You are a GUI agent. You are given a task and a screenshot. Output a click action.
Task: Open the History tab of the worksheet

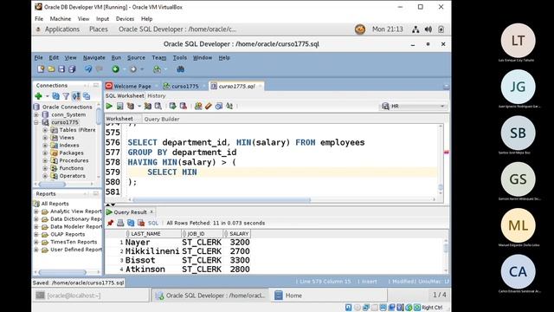(157, 96)
